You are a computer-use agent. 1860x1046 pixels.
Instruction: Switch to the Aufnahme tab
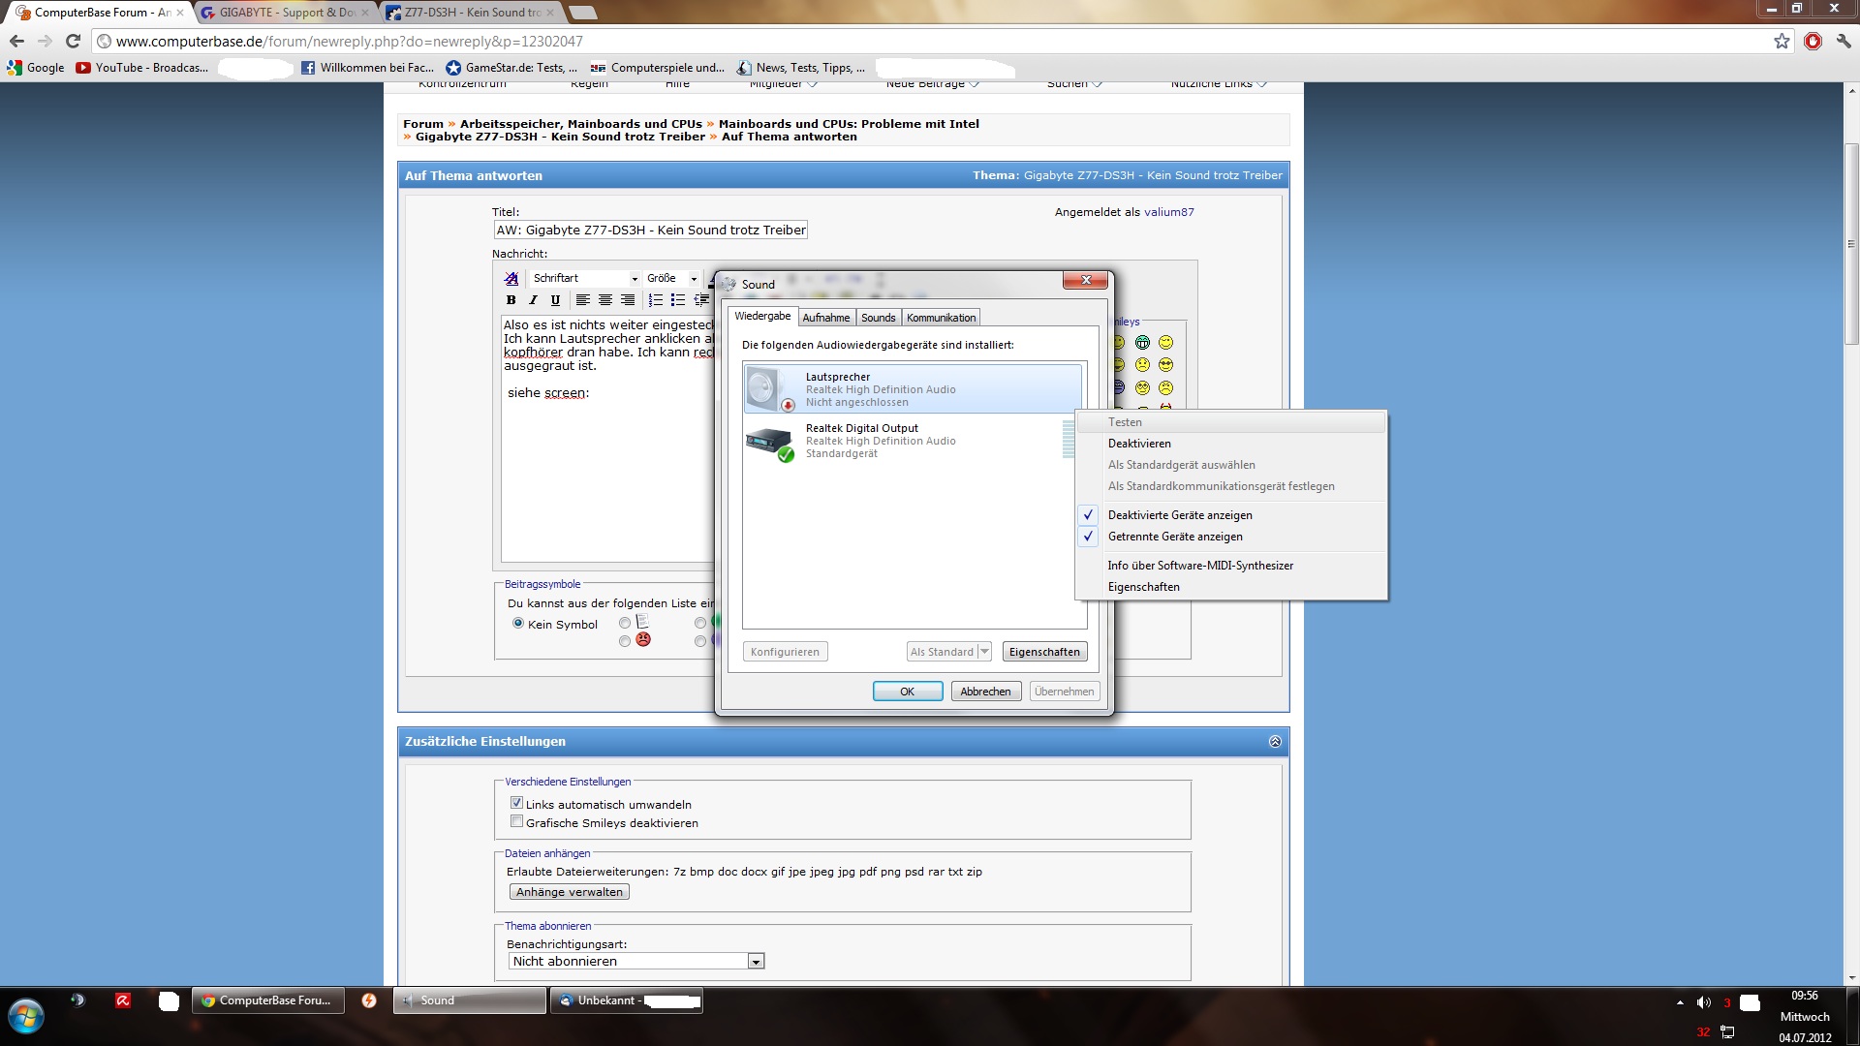(x=825, y=318)
